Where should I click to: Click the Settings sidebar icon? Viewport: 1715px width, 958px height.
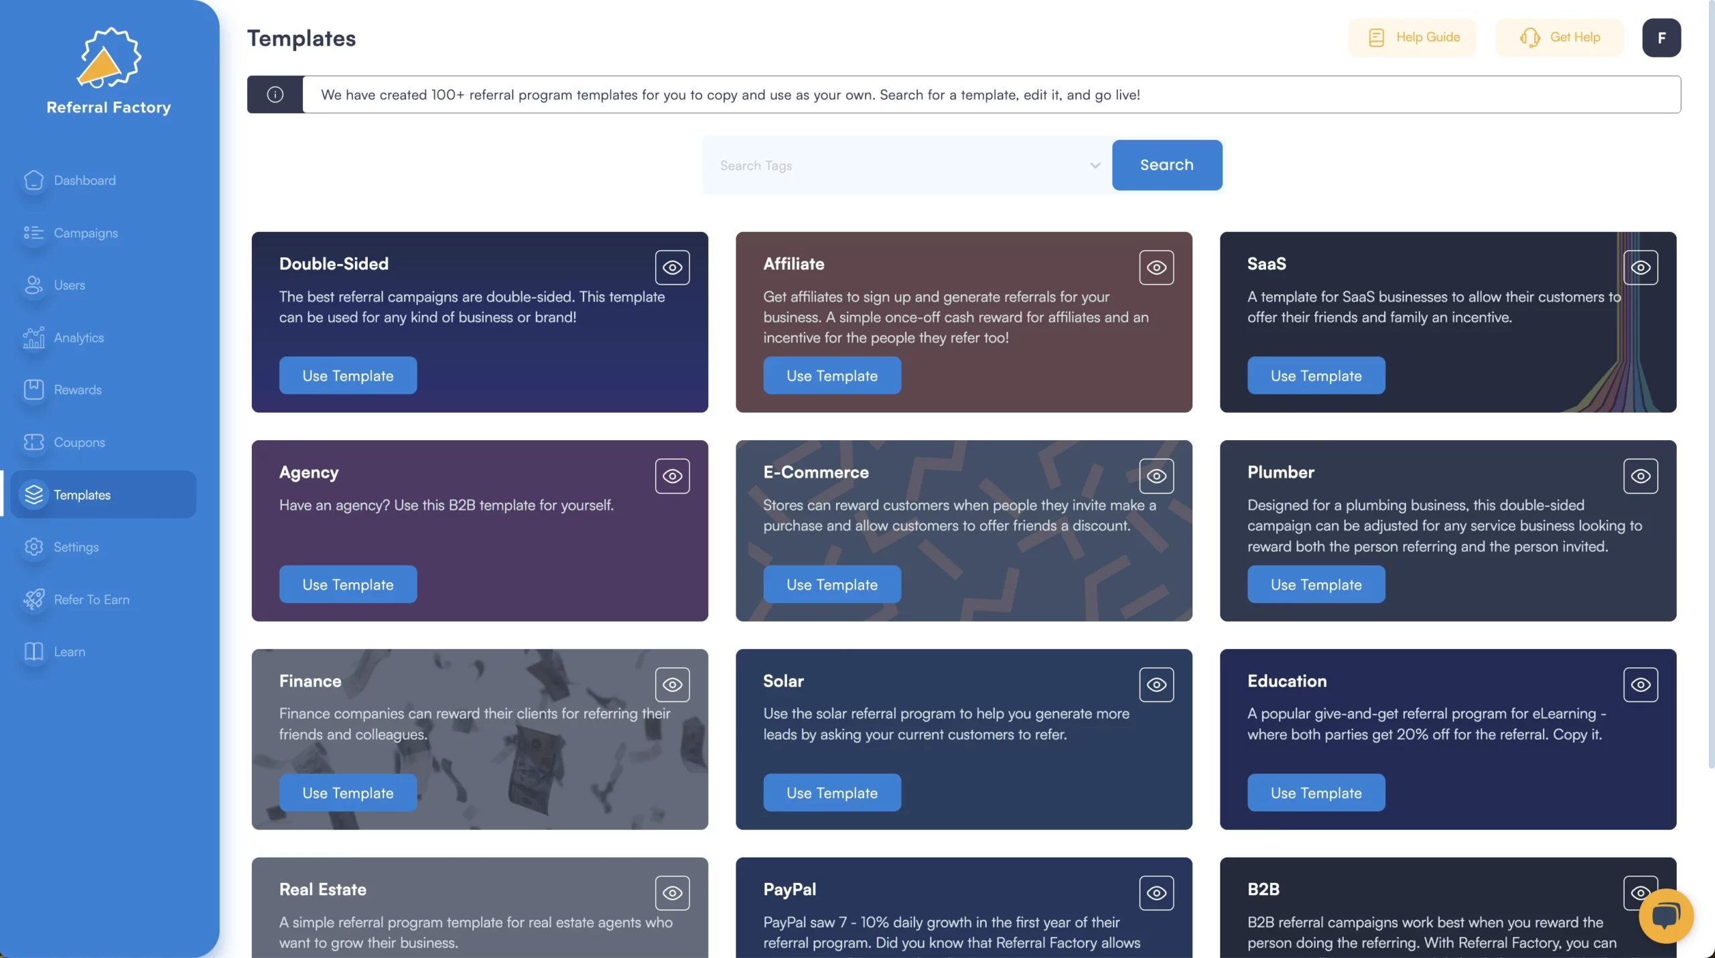click(x=31, y=547)
